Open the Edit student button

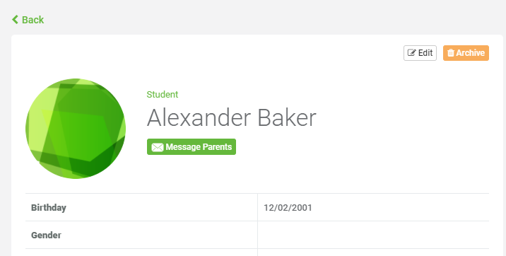tap(420, 53)
